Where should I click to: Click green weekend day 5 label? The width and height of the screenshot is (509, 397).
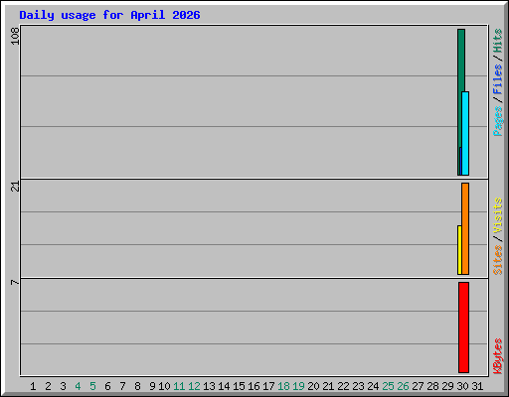(x=92, y=386)
